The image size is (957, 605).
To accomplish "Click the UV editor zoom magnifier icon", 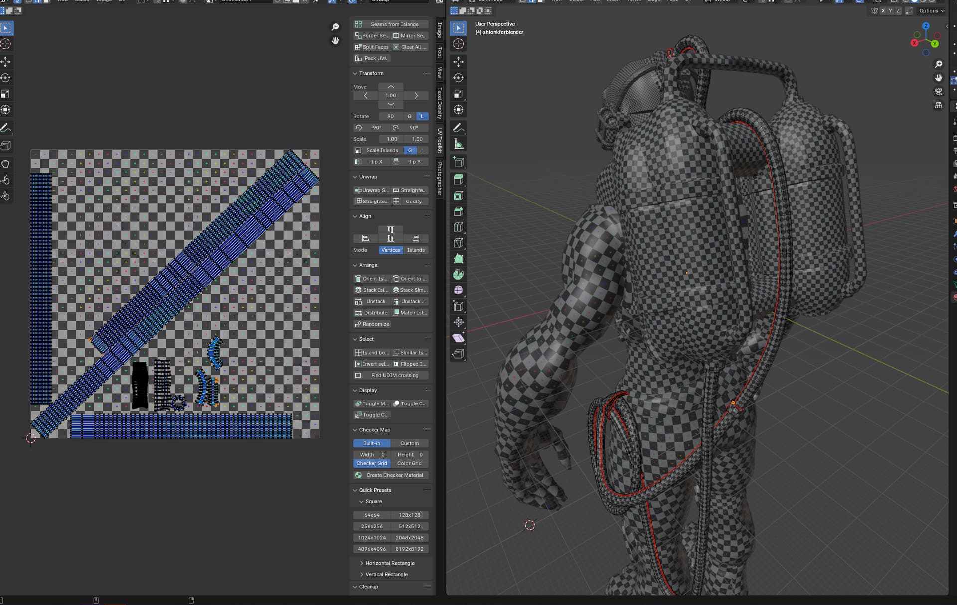I will point(335,27).
